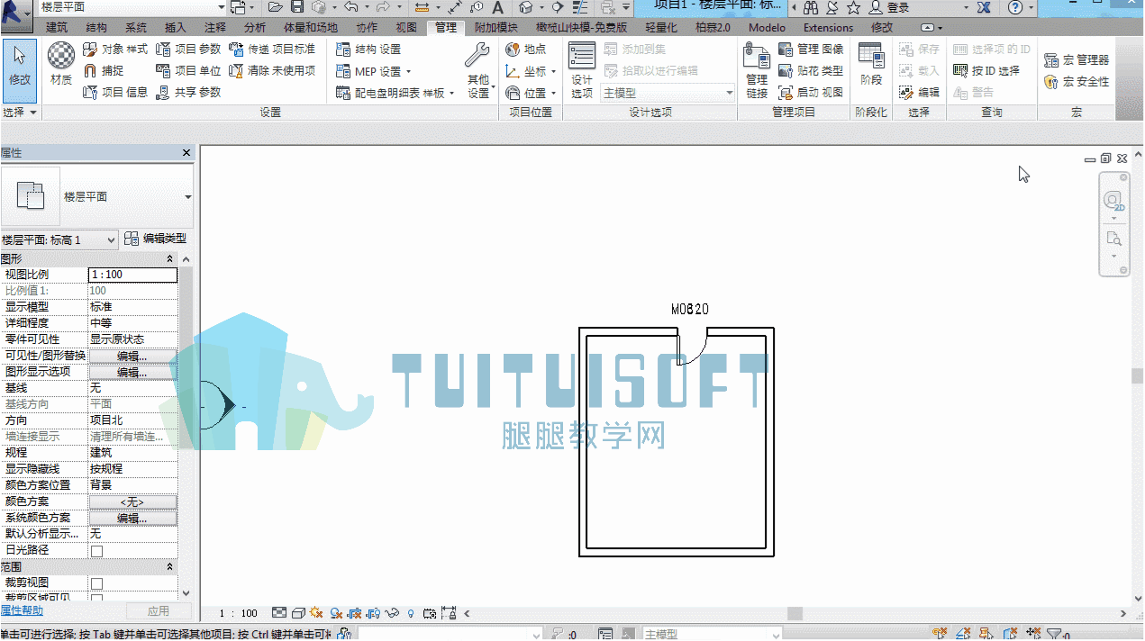Open the 注释 ribbon tab
The image size is (1145, 641).
click(215, 27)
